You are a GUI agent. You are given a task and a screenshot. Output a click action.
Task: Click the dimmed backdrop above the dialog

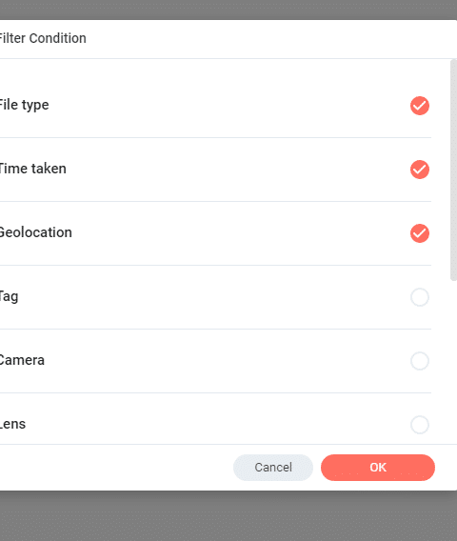(228, 10)
